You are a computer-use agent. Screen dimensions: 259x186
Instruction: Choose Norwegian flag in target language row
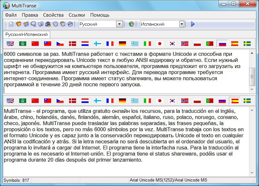(185, 100)
